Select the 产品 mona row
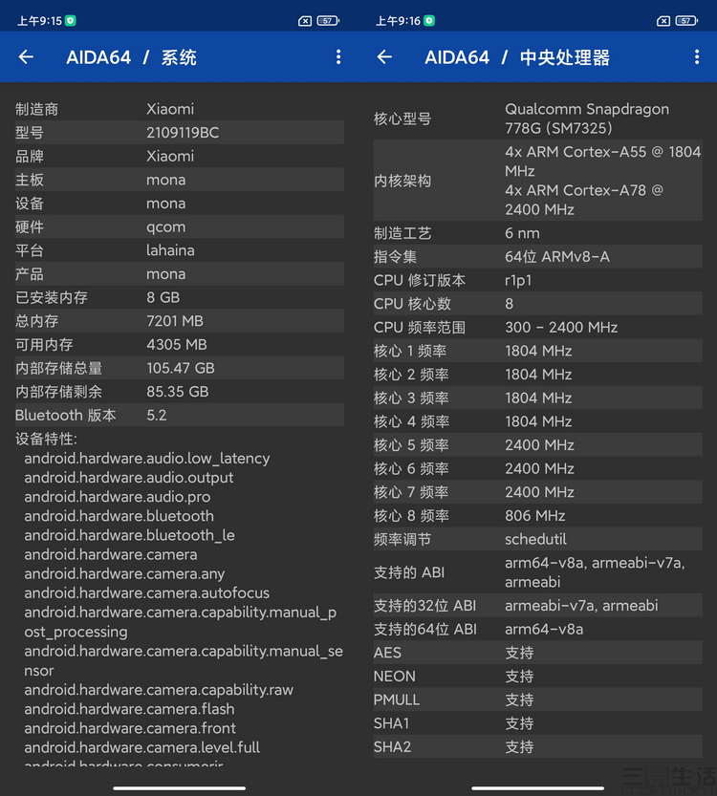717x796 pixels. (x=180, y=274)
